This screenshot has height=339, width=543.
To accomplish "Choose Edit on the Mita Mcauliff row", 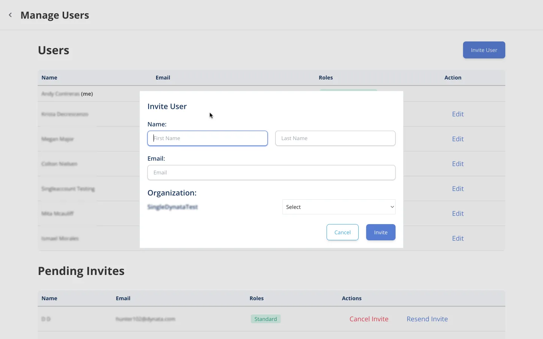I will click(x=458, y=214).
